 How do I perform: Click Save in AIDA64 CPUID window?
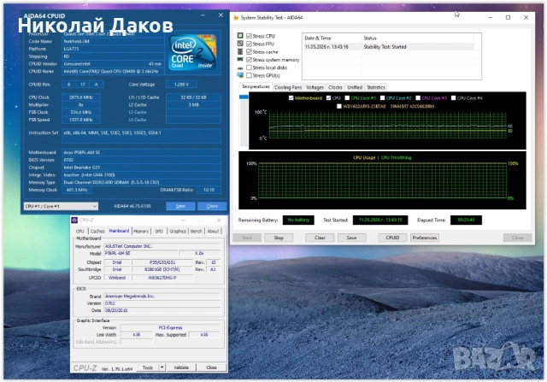point(180,206)
